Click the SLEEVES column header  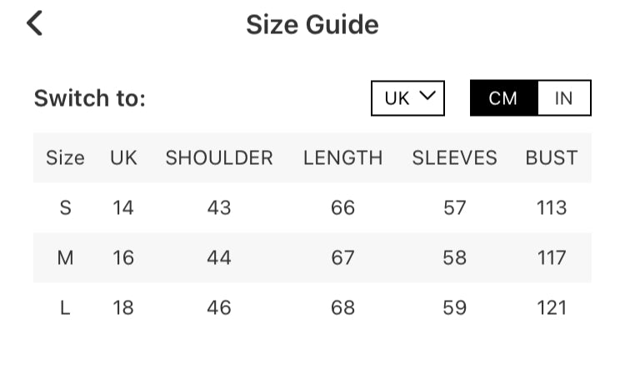tap(454, 157)
